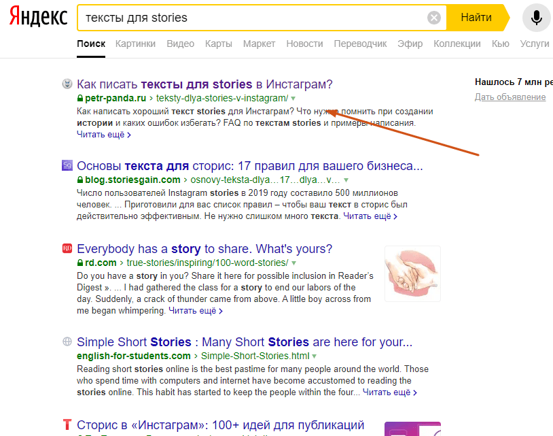Click the Simple-Short-Stories.html URL path
The width and height of the screenshot is (553, 436).
point(255,356)
